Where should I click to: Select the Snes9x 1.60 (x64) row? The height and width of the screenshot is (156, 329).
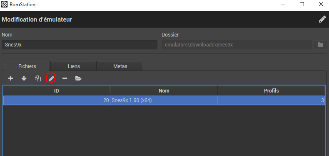[x=164, y=100]
